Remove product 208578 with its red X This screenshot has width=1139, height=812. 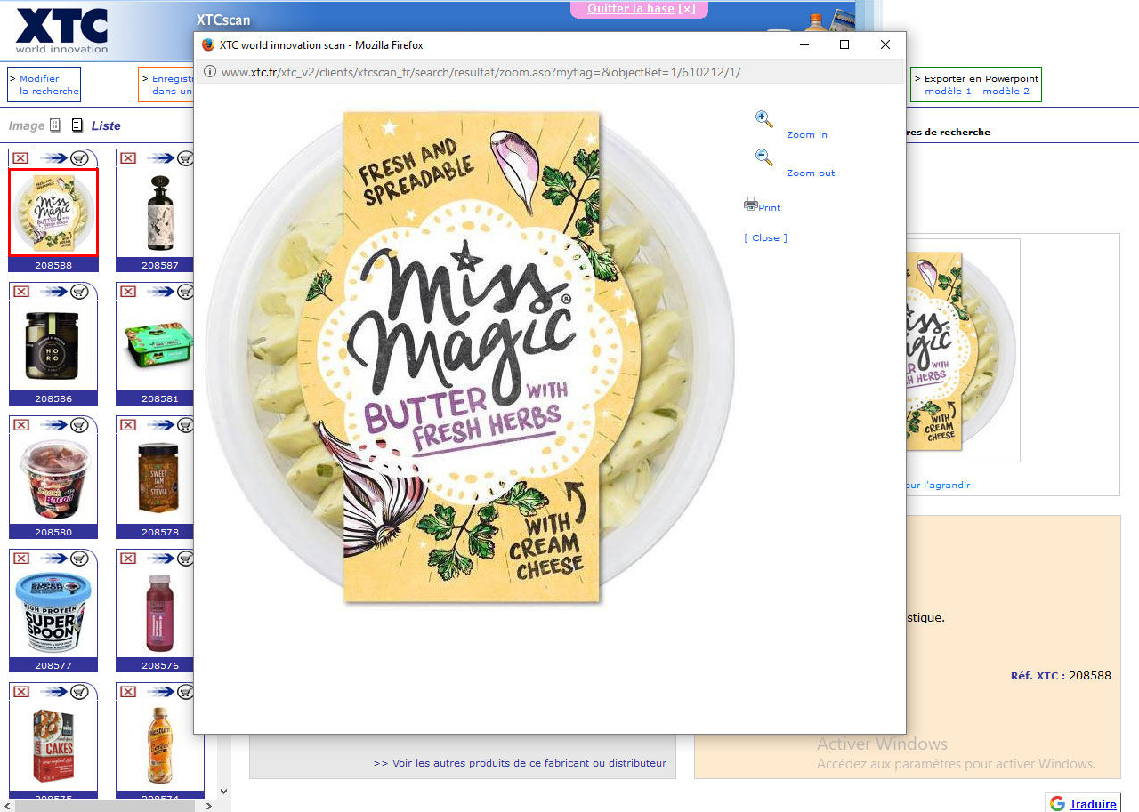coord(128,424)
